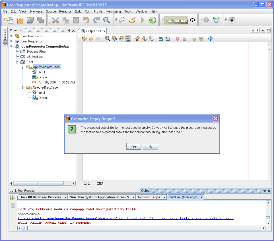Click the Undo arrow icon

[x=86, y=20]
